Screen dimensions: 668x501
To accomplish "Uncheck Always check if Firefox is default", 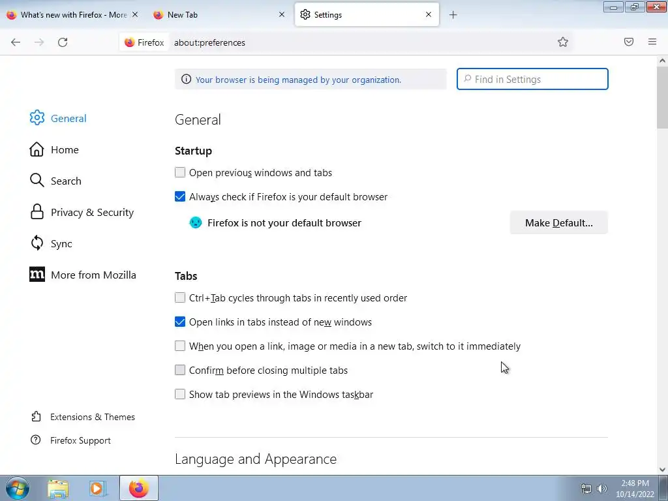I will tap(180, 196).
